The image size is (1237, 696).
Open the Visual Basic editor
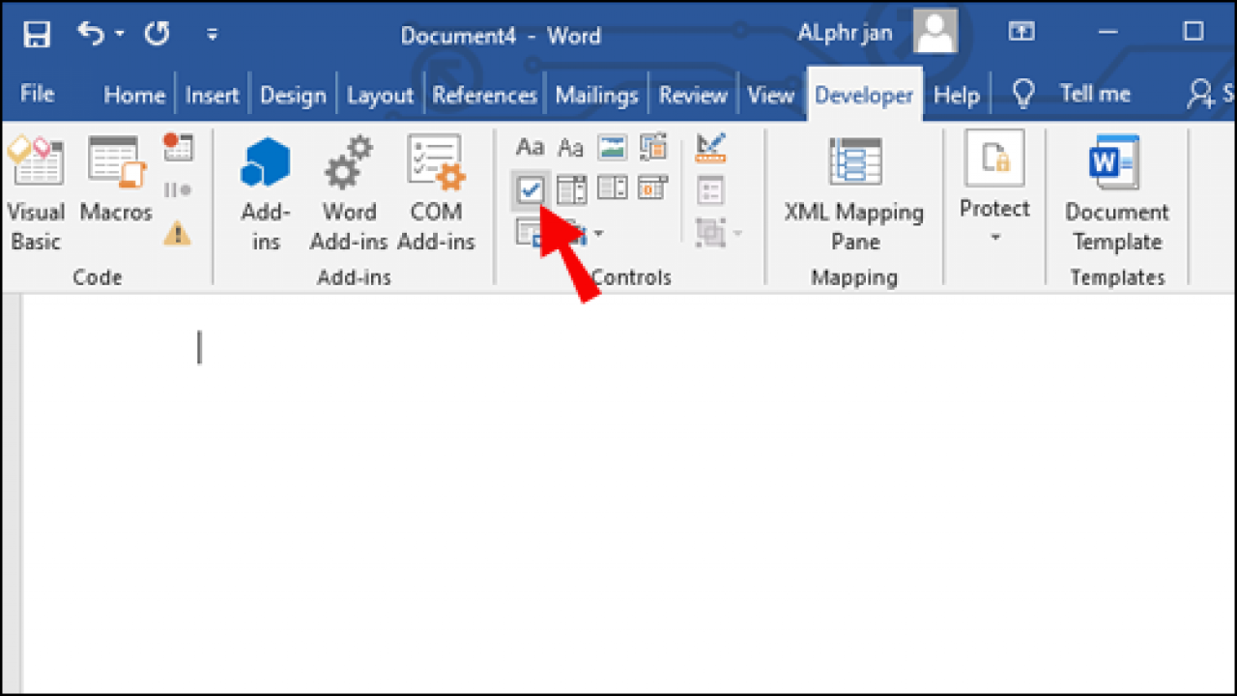[x=36, y=188]
